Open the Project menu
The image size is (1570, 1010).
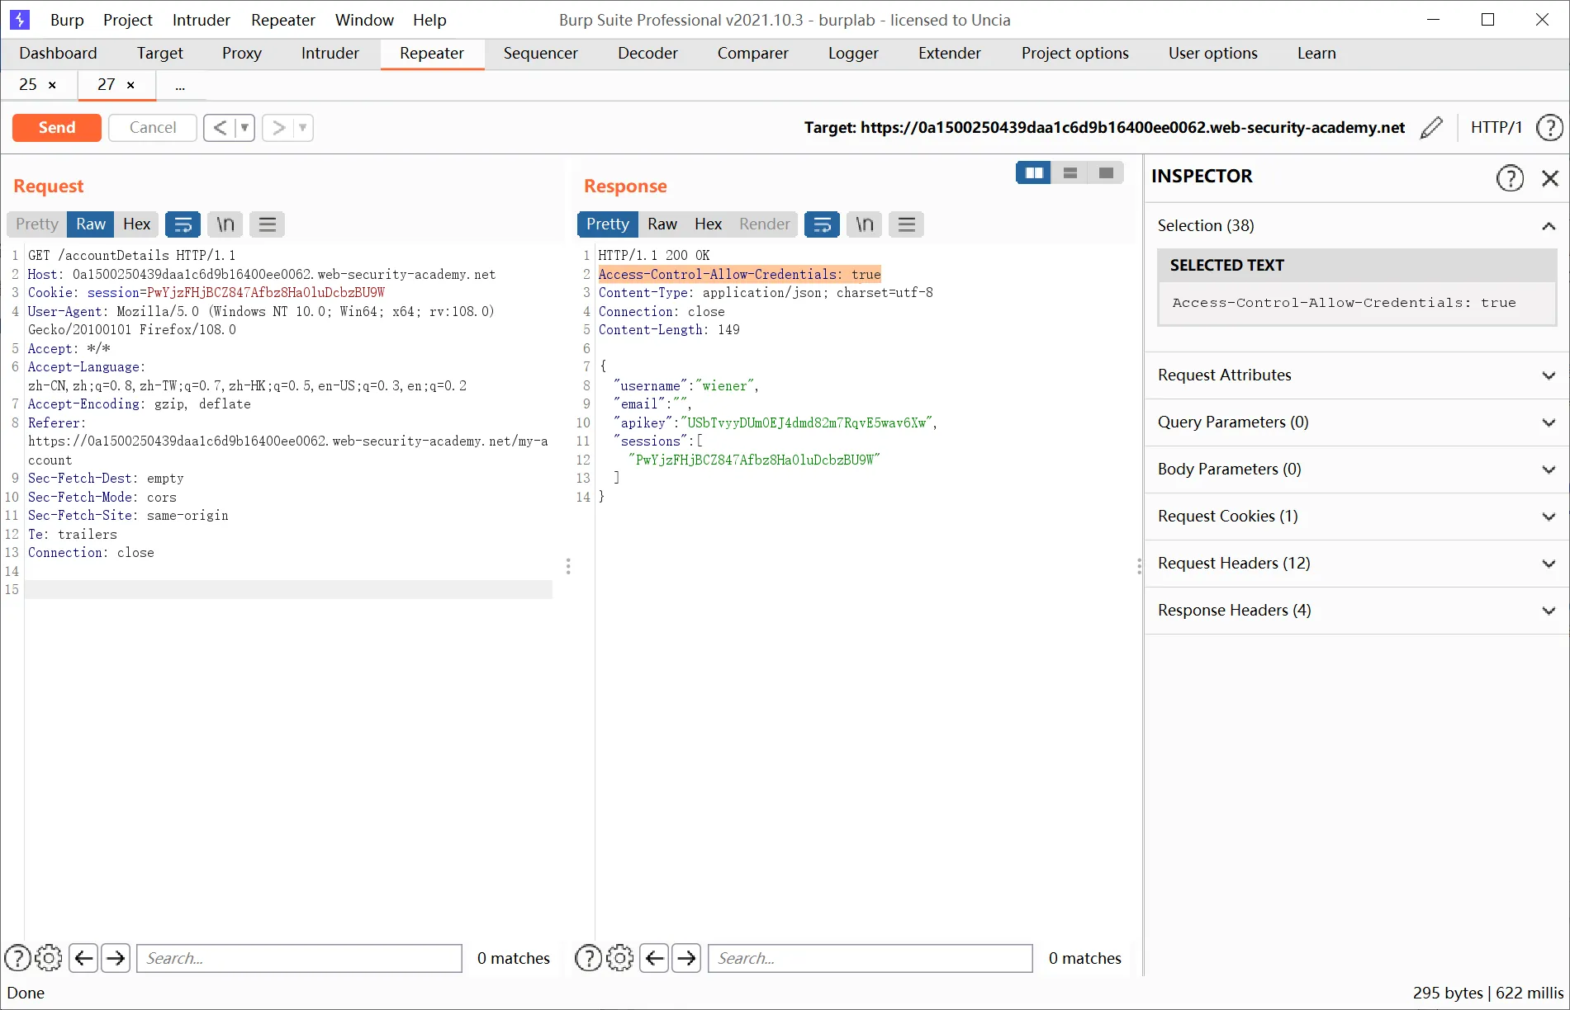click(x=128, y=20)
